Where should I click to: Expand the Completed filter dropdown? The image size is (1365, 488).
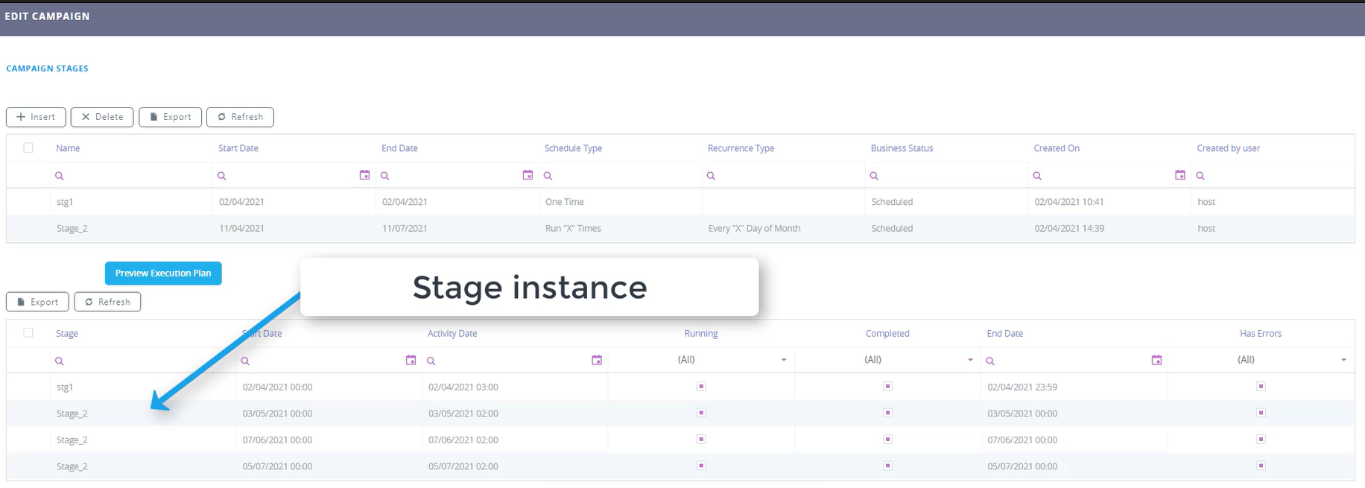pos(969,360)
